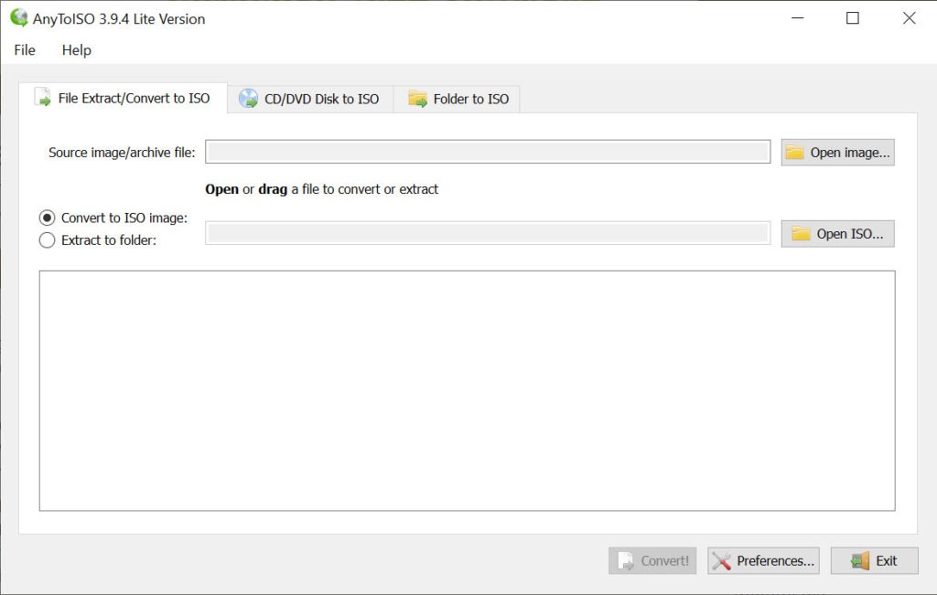The width and height of the screenshot is (937, 595).
Task: Click the ISO destination path field
Action: click(488, 233)
